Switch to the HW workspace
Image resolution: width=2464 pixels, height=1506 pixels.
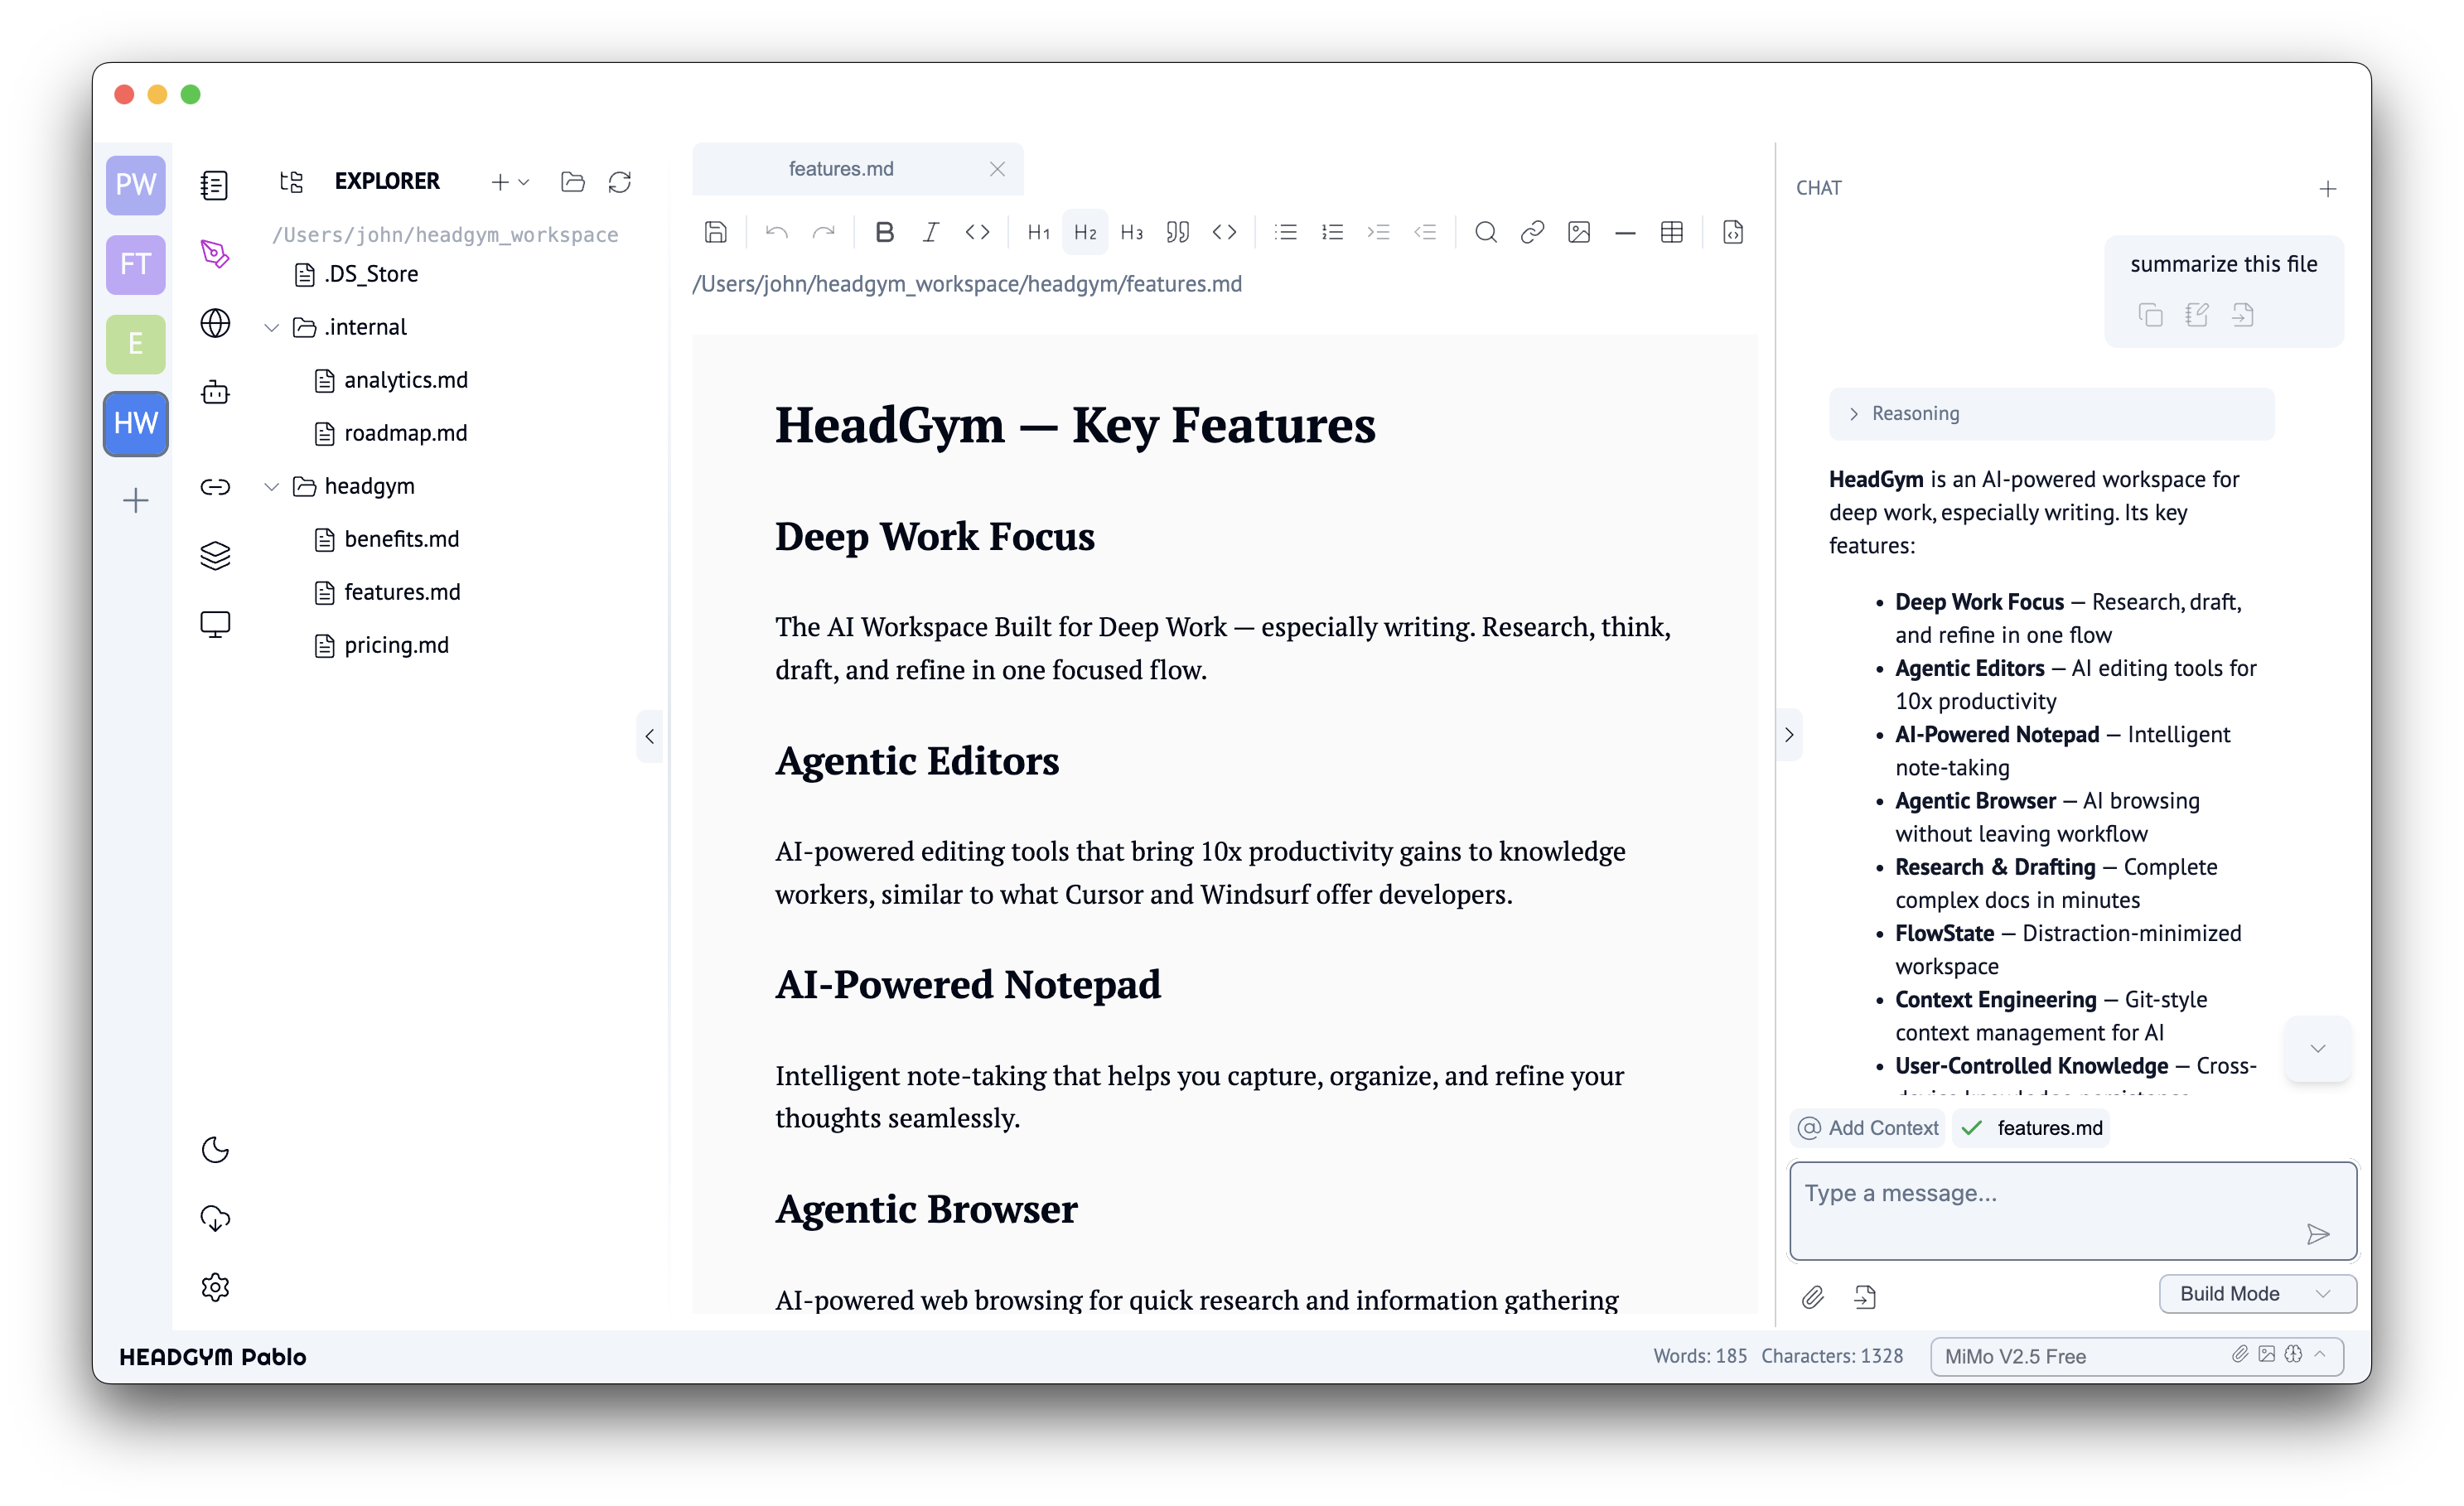pos(136,424)
